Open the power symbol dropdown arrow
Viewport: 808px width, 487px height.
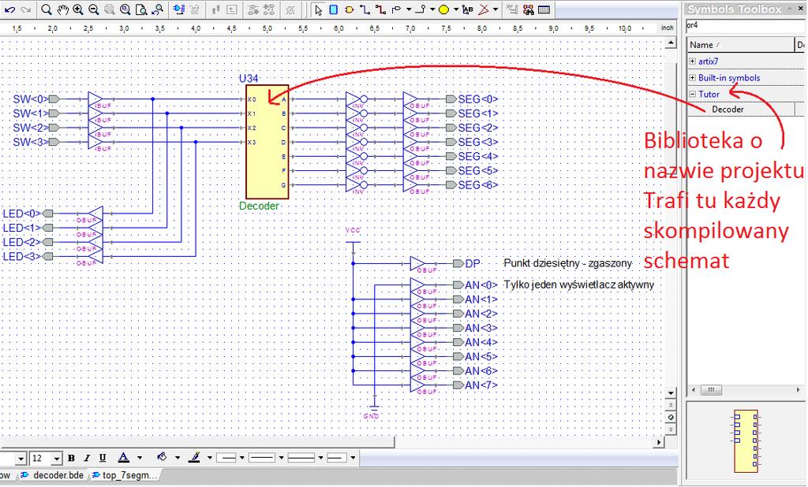(496, 9)
